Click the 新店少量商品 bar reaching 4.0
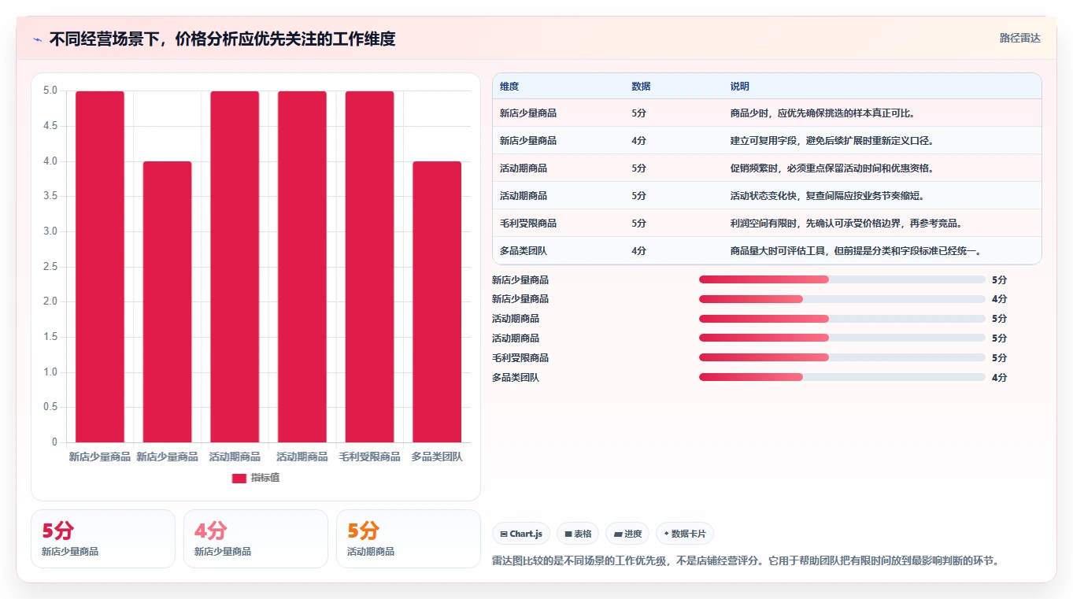Image resolution: width=1073 pixels, height=599 pixels. (x=167, y=301)
